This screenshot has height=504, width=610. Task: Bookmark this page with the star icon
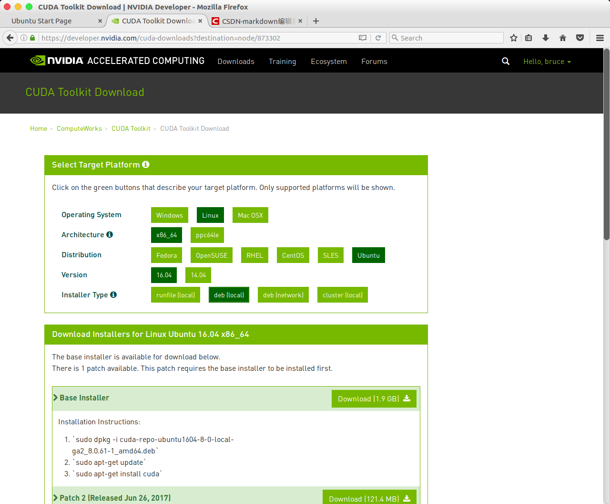pyautogui.click(x=514, y=38)
